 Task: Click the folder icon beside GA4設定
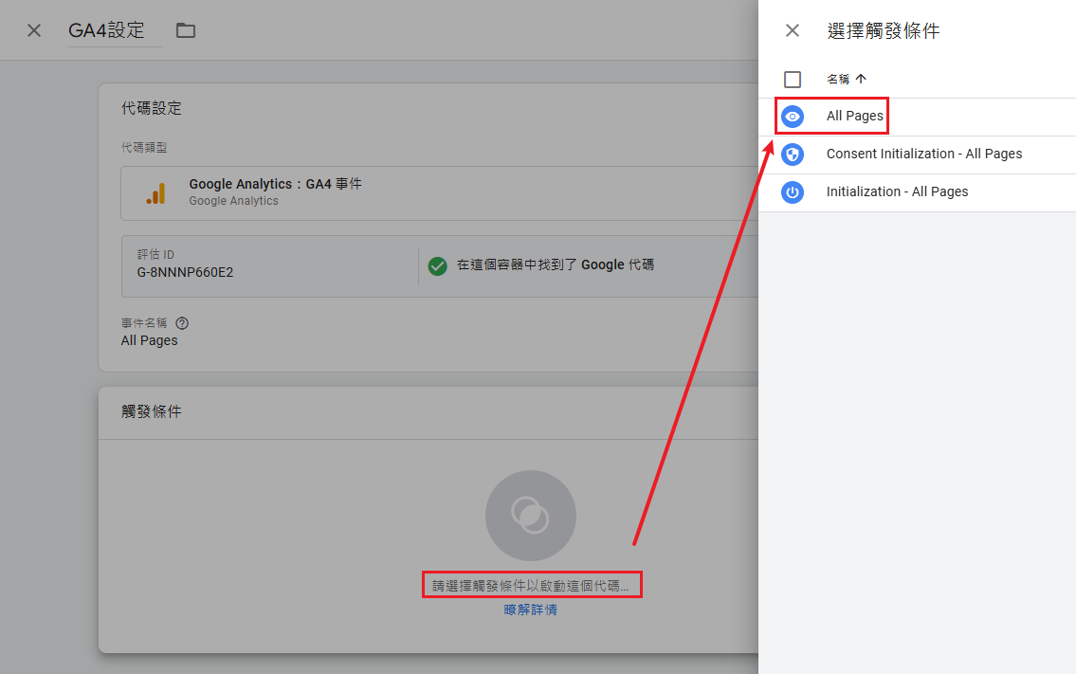tap(185, 30)
